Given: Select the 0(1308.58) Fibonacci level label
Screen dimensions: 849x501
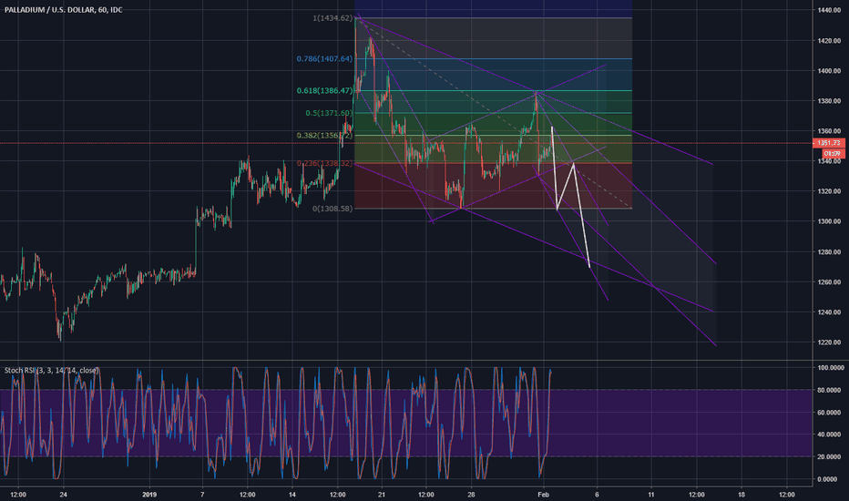Looking at the screenshot, I should (x=332, y=209).
